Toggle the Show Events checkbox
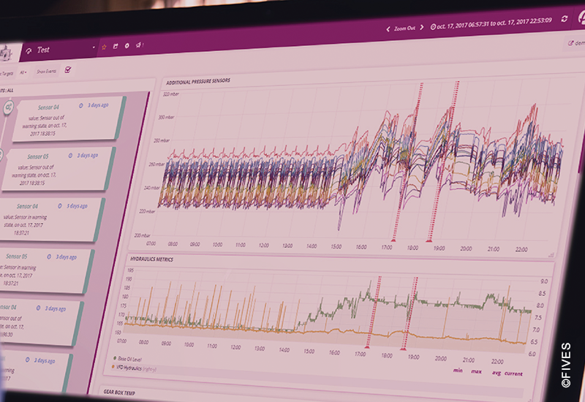 click(x=68, y=69)
